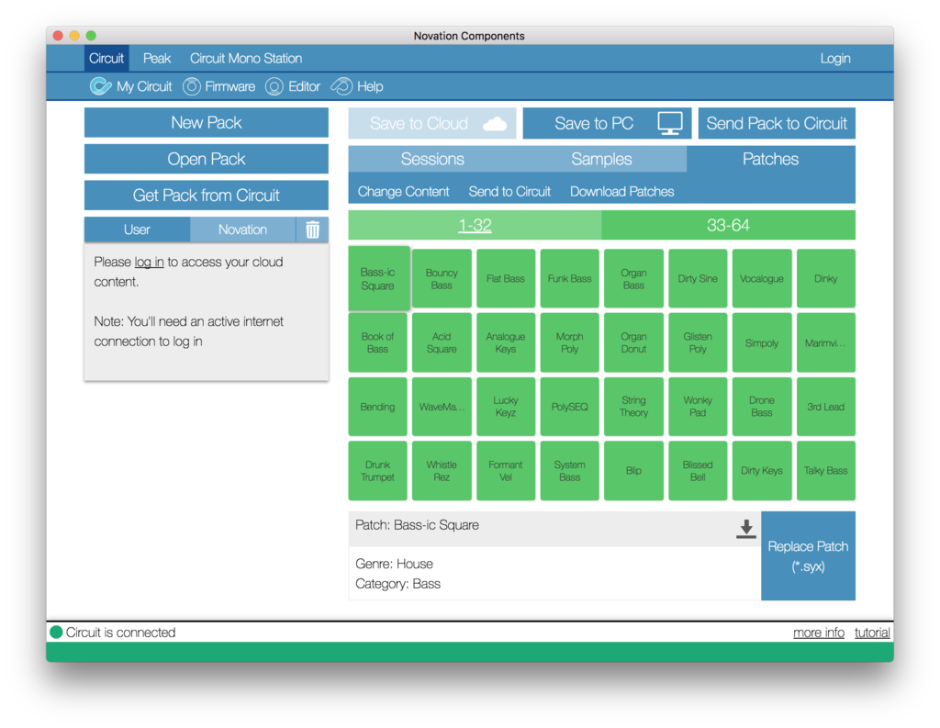Select the User packs tab

click(x=137, y=230)
